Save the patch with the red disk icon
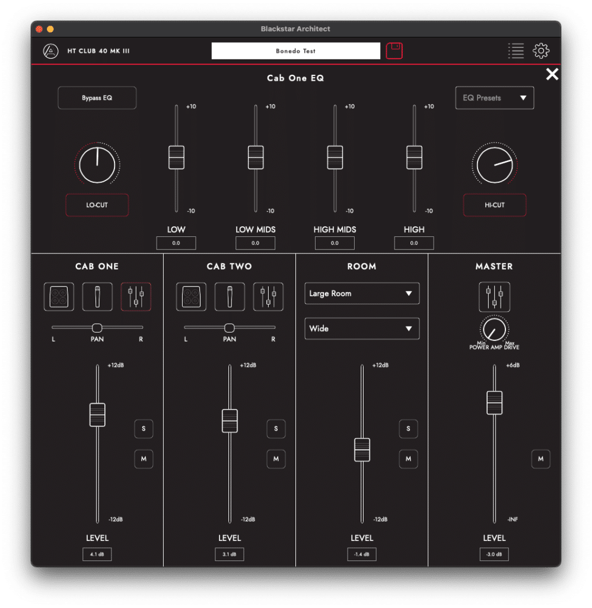592x608 pixels. coord(394,51)
